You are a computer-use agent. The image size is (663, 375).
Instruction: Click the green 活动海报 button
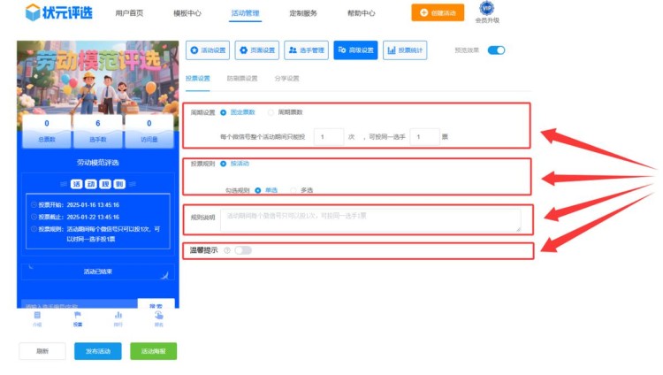click(x=153, y=351)
